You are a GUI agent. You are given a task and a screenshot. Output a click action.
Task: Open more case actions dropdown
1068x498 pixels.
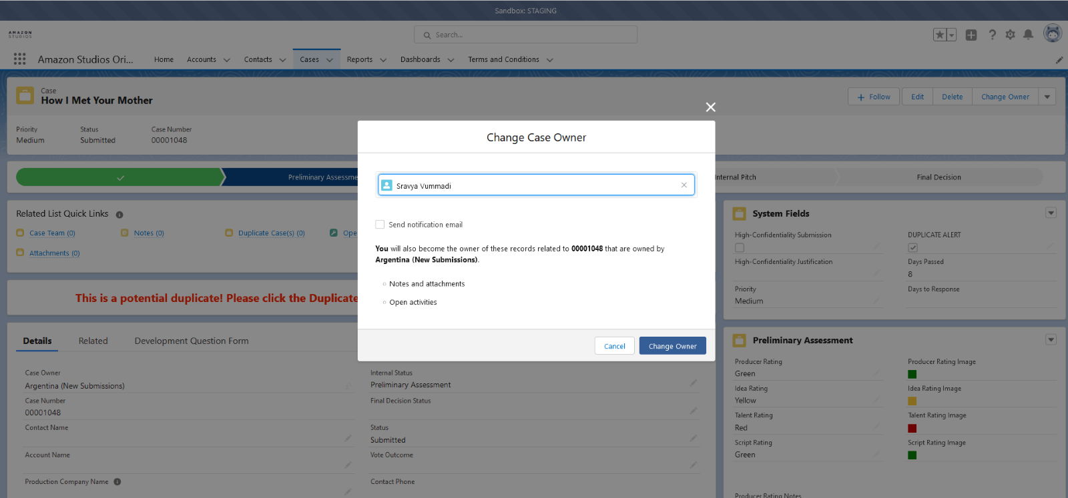[x=1047, y=97]
